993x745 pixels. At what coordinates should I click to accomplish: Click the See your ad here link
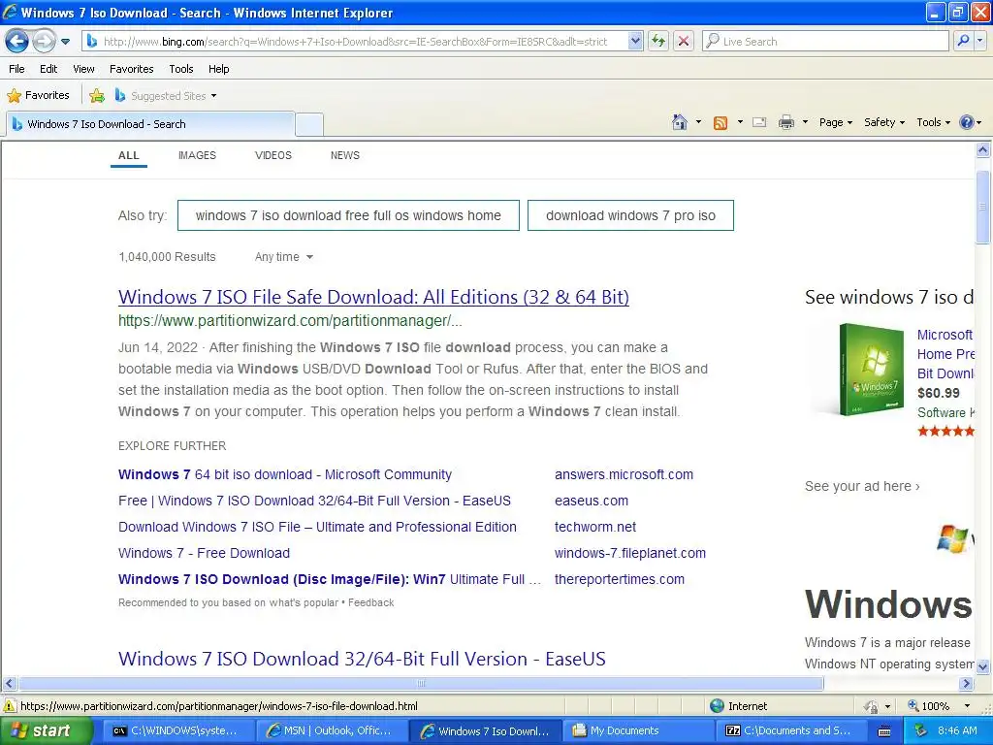(x=862, y=486)
